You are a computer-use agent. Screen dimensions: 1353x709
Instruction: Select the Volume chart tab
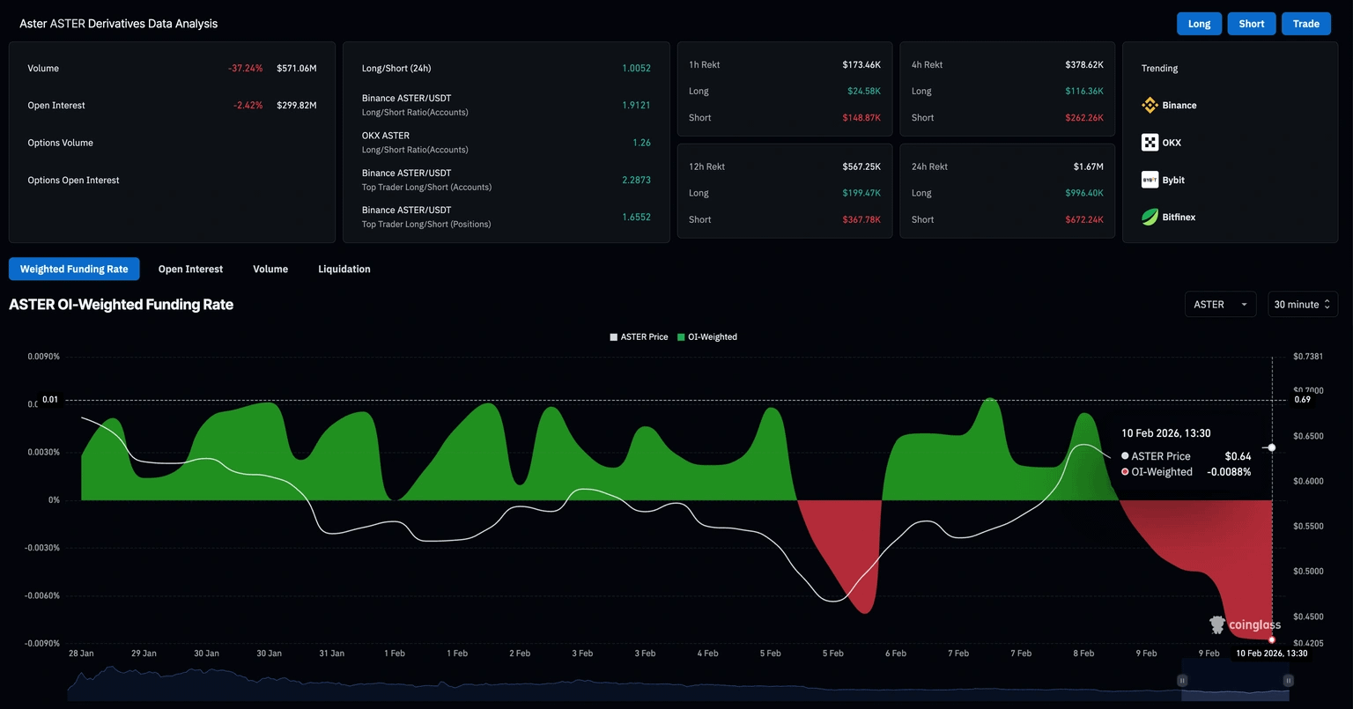(x=270, y=270)
